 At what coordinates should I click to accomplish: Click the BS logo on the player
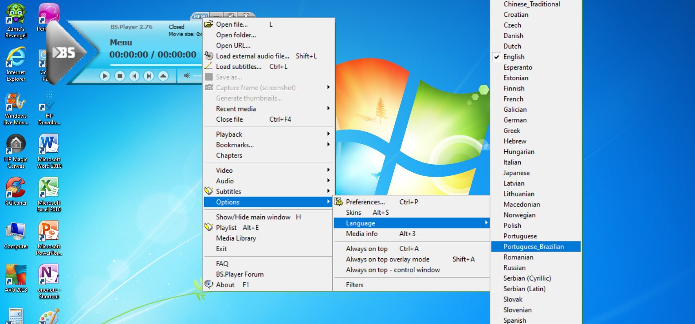(64, 53)
